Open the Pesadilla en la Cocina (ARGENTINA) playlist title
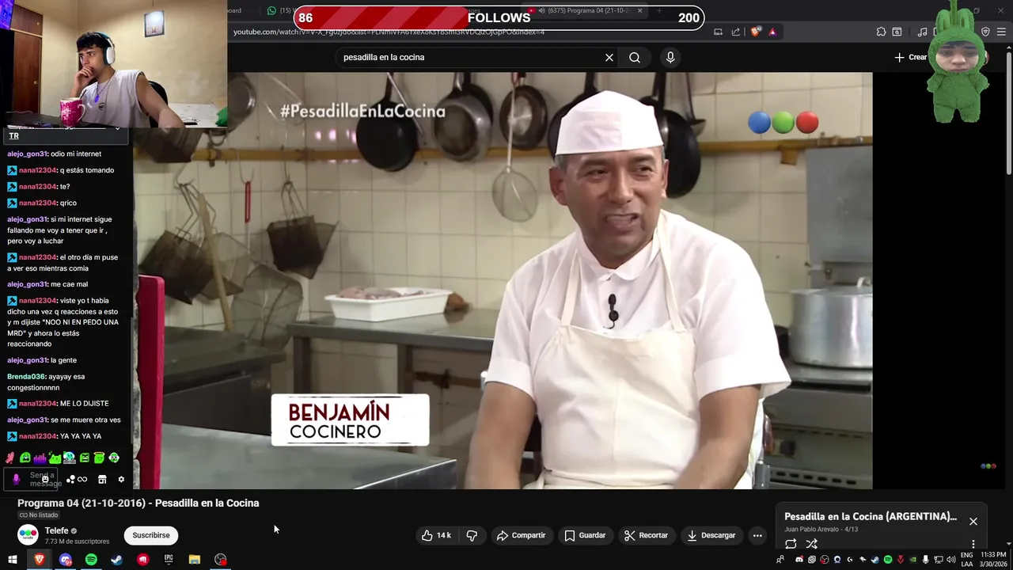The width and height of the screenshot is (1013, 570). 871,516
